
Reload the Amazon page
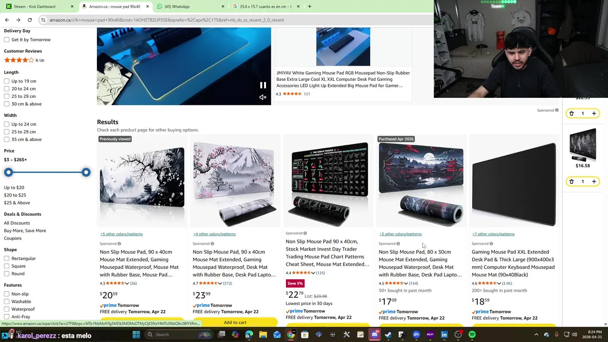click(29, 20)
